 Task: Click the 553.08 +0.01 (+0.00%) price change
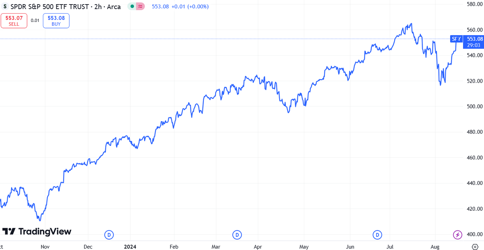coord(180,6)
